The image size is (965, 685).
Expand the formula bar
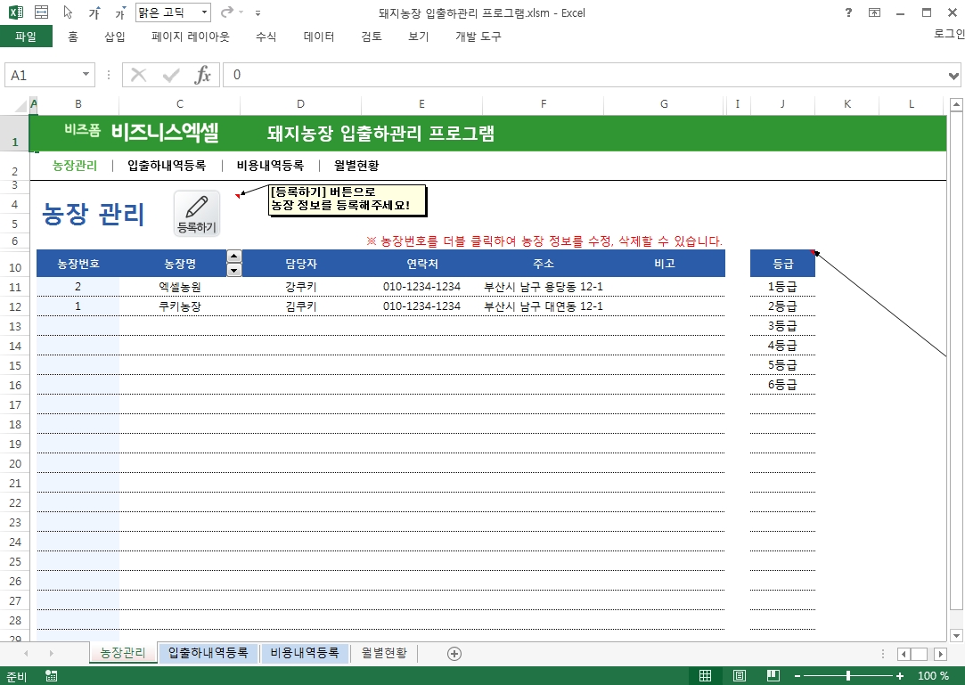[955, 76]
